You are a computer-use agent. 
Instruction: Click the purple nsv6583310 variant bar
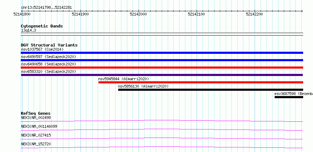point(162,75)
